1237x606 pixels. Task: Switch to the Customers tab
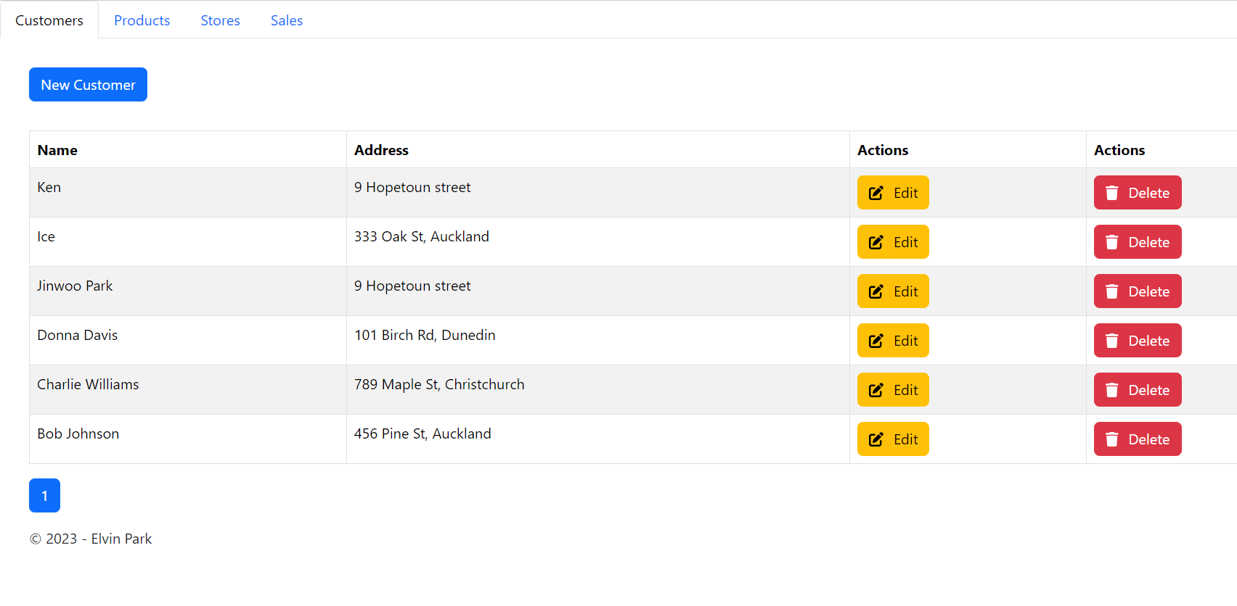coord(49,20)
